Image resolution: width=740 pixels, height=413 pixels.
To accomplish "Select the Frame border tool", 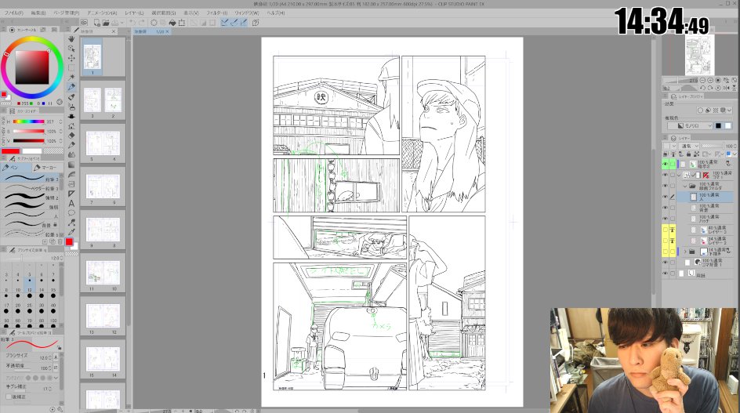I will point(71,184).
